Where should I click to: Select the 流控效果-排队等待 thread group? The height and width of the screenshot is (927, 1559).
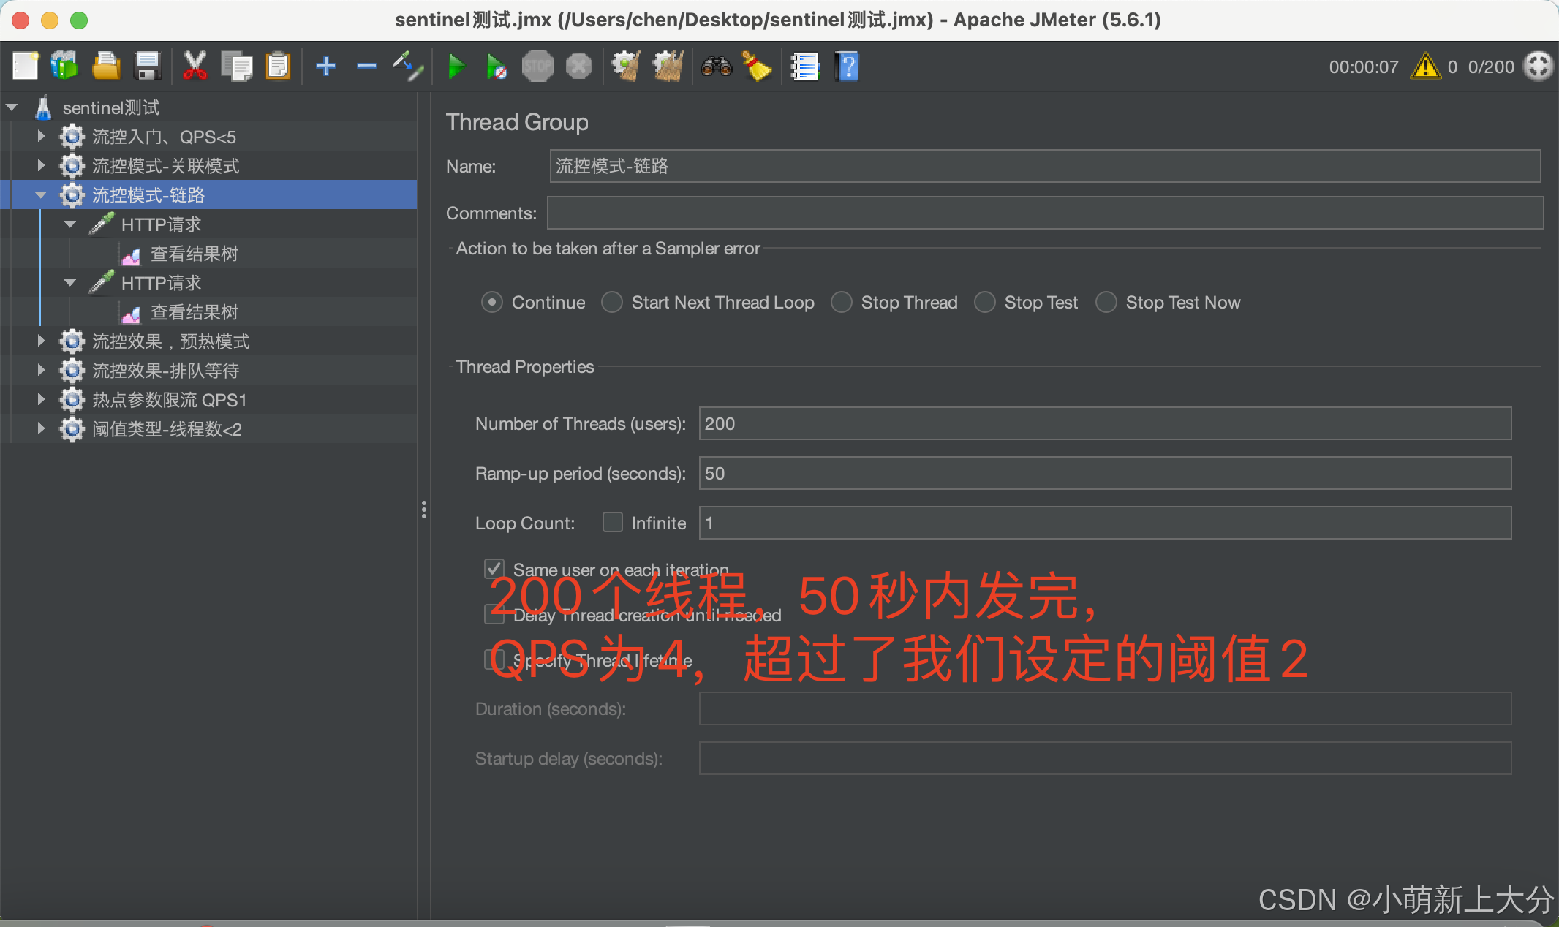click(x=165, y=371)
